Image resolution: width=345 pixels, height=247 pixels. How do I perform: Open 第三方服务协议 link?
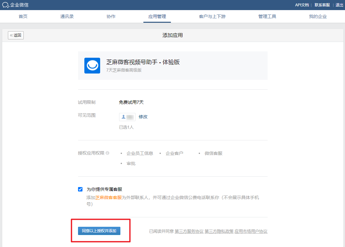(189, 231)
